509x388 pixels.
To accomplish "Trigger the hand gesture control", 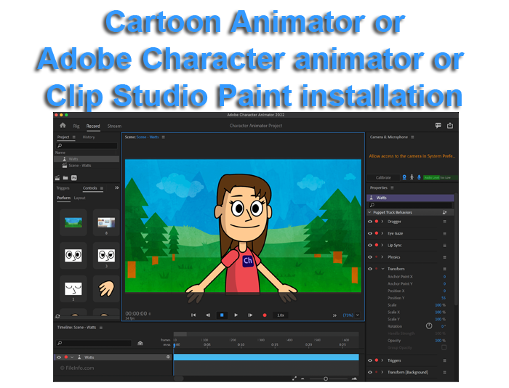I will click(x=106, y=288).
